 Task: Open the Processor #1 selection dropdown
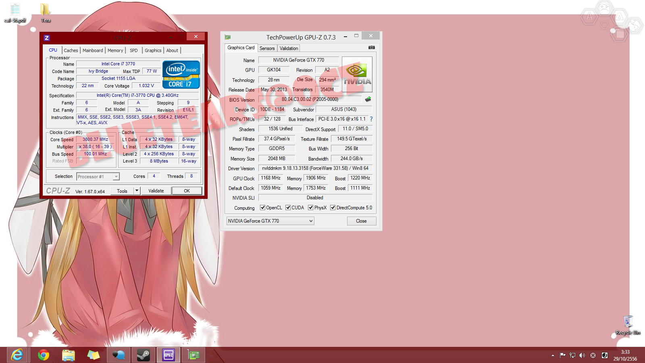click(x=98, y=177)
